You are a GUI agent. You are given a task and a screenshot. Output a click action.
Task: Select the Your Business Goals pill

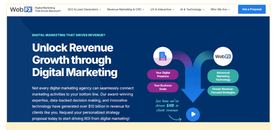pos(163,87)
